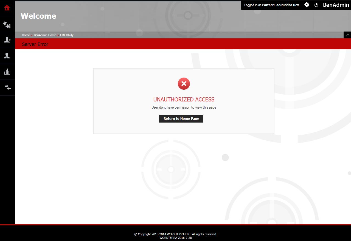Open the bar chart reports icon
Screen dimensions: 351x241
point(7,72)
